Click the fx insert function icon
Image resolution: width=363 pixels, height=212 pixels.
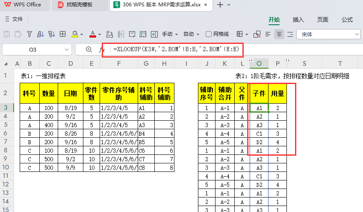tap(102, 49)
